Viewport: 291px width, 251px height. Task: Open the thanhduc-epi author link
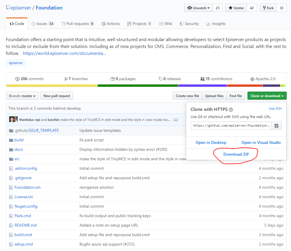(30, 120)
